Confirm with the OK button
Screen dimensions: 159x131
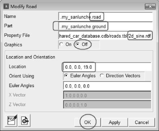click(88, 122)
